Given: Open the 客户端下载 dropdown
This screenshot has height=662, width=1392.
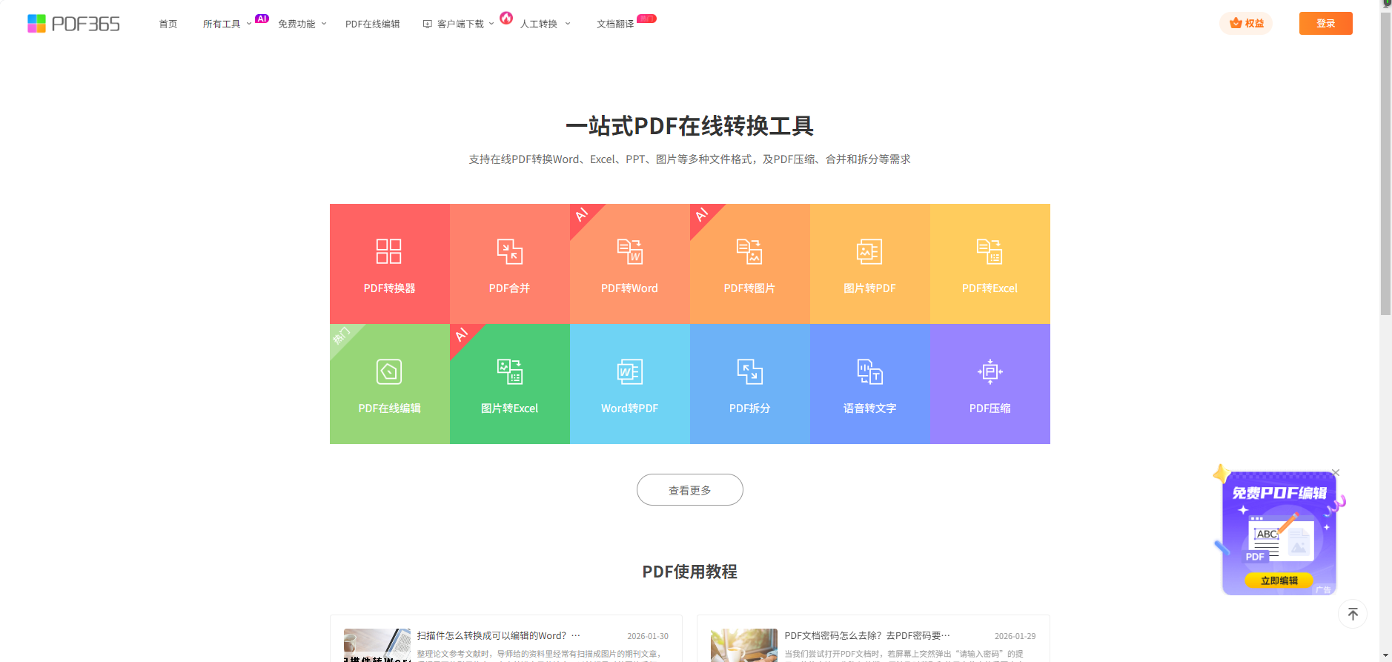Looking at the screenshot, I should [459, 24].
